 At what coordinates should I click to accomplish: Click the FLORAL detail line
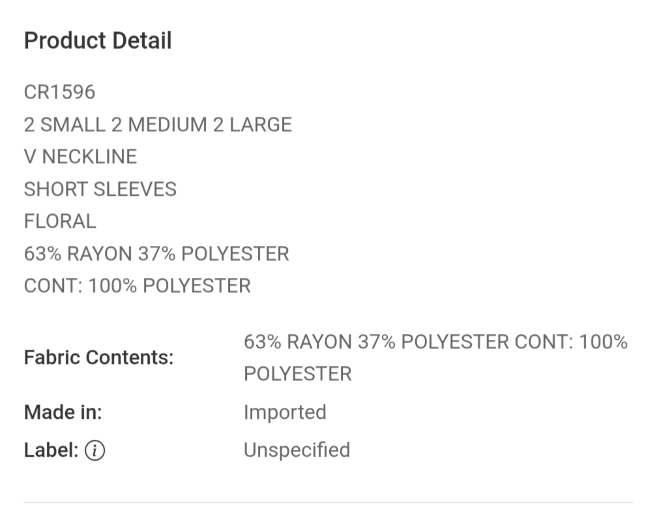60,221
